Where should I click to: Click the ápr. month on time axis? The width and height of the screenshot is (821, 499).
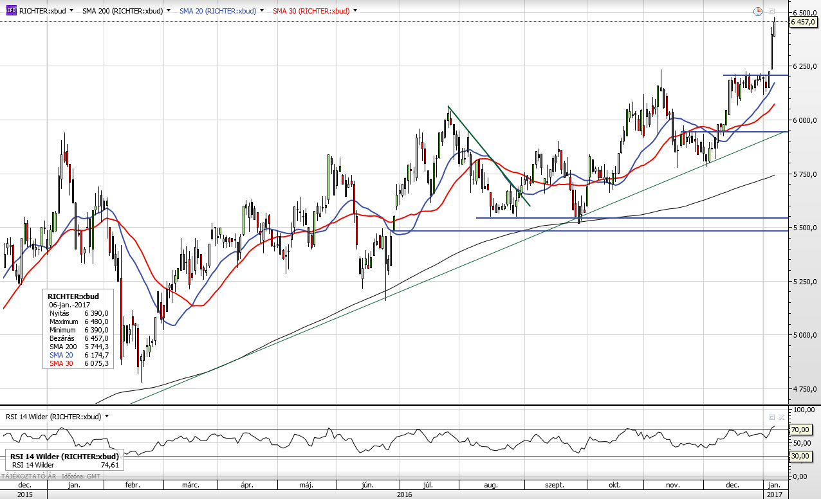click(x=247, y=485)
